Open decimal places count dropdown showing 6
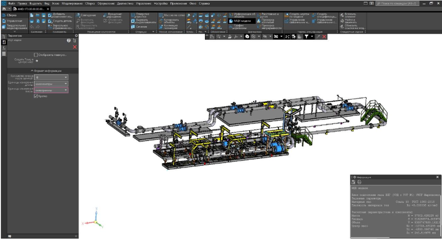 tap(51, 77)
